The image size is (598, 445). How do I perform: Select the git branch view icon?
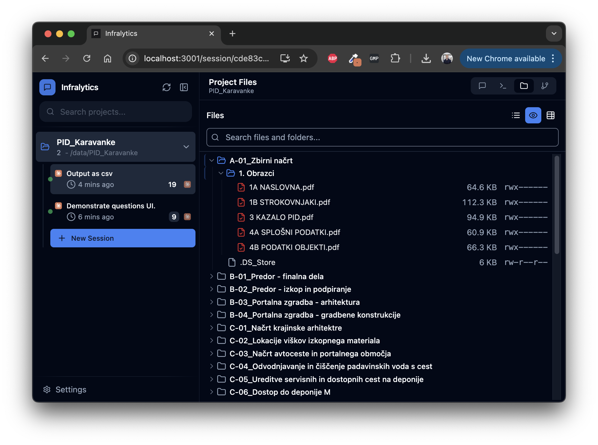(x=545, y=86)
